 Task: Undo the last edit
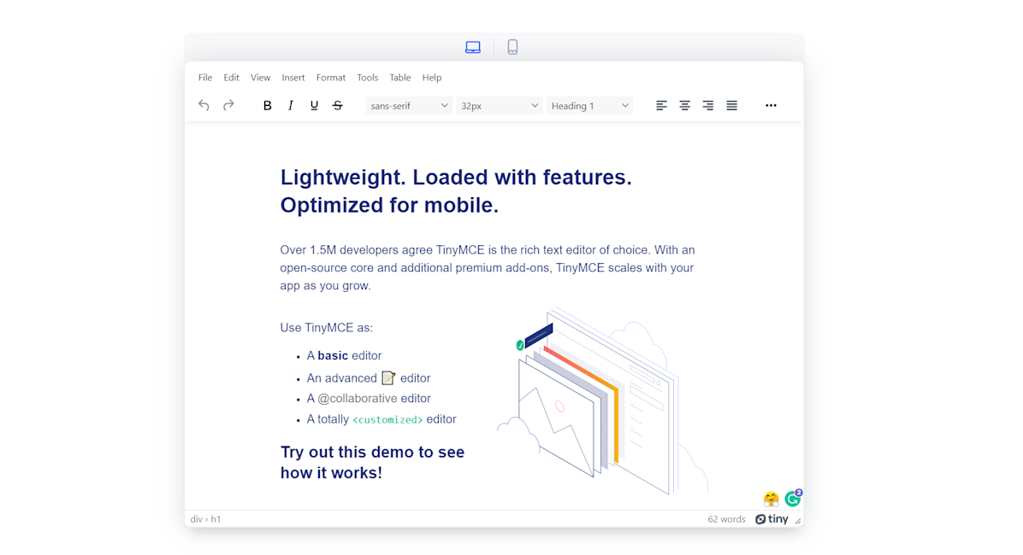(204, 106)
